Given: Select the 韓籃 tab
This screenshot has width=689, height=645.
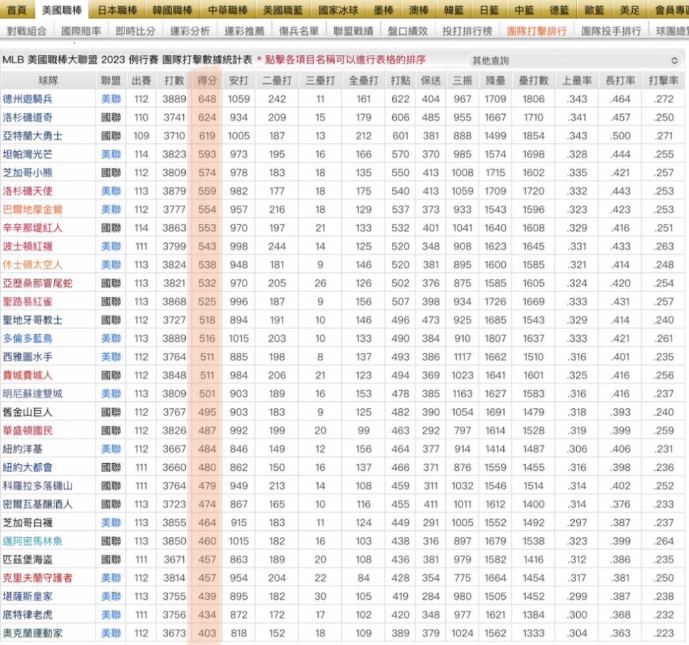Looking at the screenshot, I should 454,10.
